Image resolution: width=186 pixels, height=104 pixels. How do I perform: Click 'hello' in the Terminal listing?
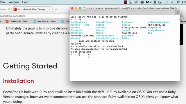click(x=125, y=38)
